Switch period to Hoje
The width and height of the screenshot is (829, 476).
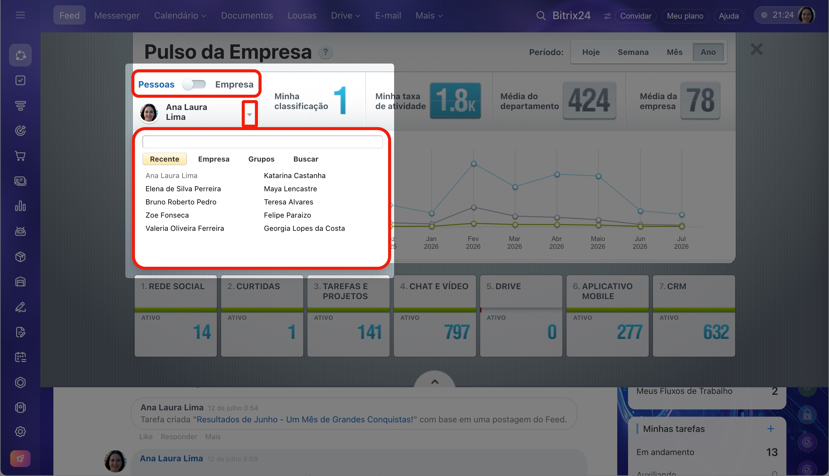click(x=591, y=52)
